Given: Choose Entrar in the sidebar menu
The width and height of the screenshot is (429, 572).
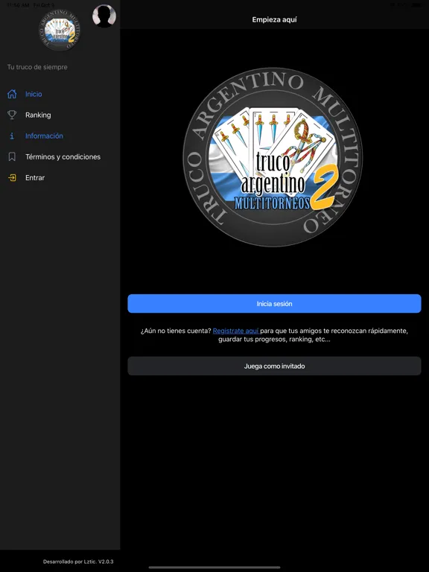Looking at the screenshot, I should (x=35, y=178).
